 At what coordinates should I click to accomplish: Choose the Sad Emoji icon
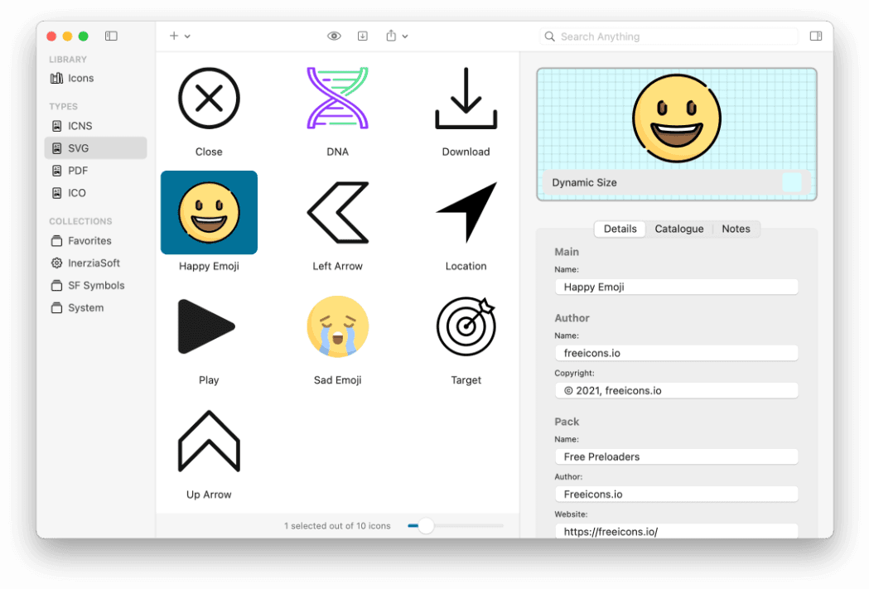point(337,327)
